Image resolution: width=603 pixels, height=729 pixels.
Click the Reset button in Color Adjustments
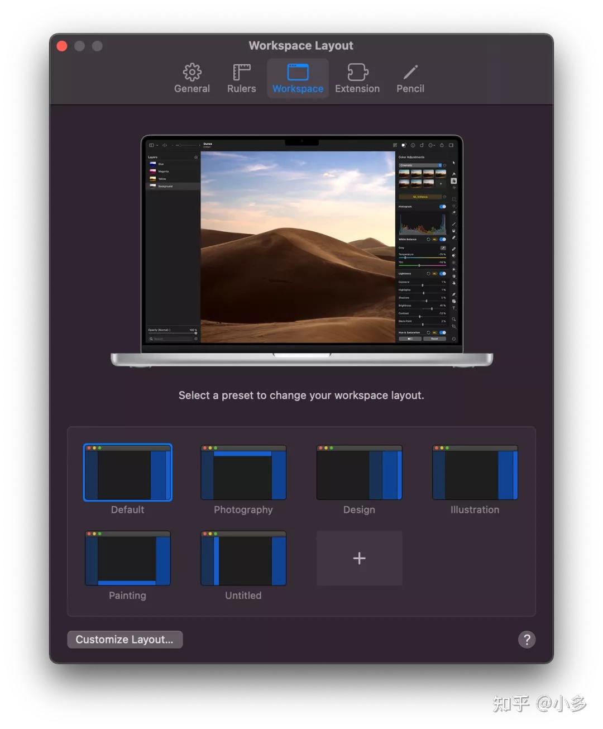tap(434, 339)
